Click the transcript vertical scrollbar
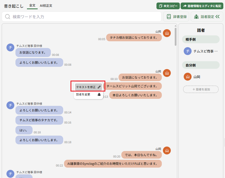The height and width of the screenshot is (178, 225). (x=176, y=36)
